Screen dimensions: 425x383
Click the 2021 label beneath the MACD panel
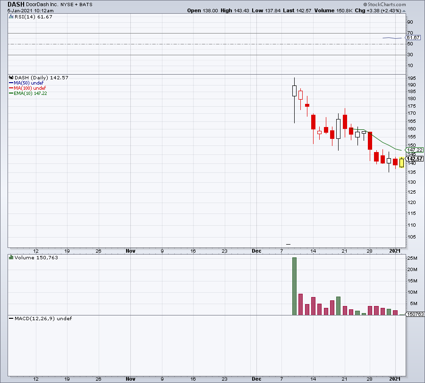pos(395,379)
